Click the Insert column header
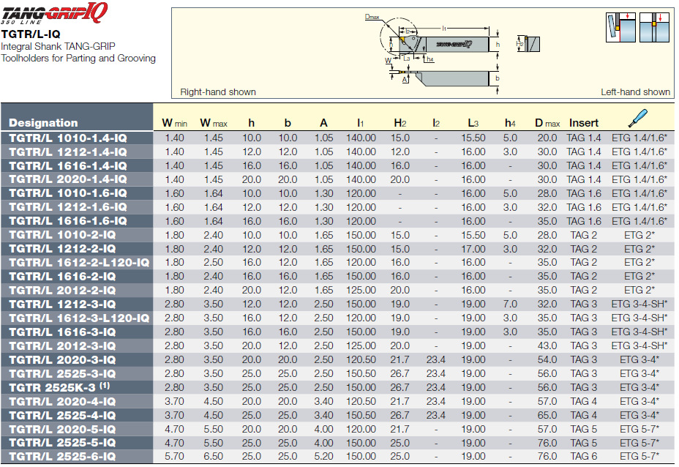Screen dimensions: 679x467 pyautogui.click(x=584, y=123)
